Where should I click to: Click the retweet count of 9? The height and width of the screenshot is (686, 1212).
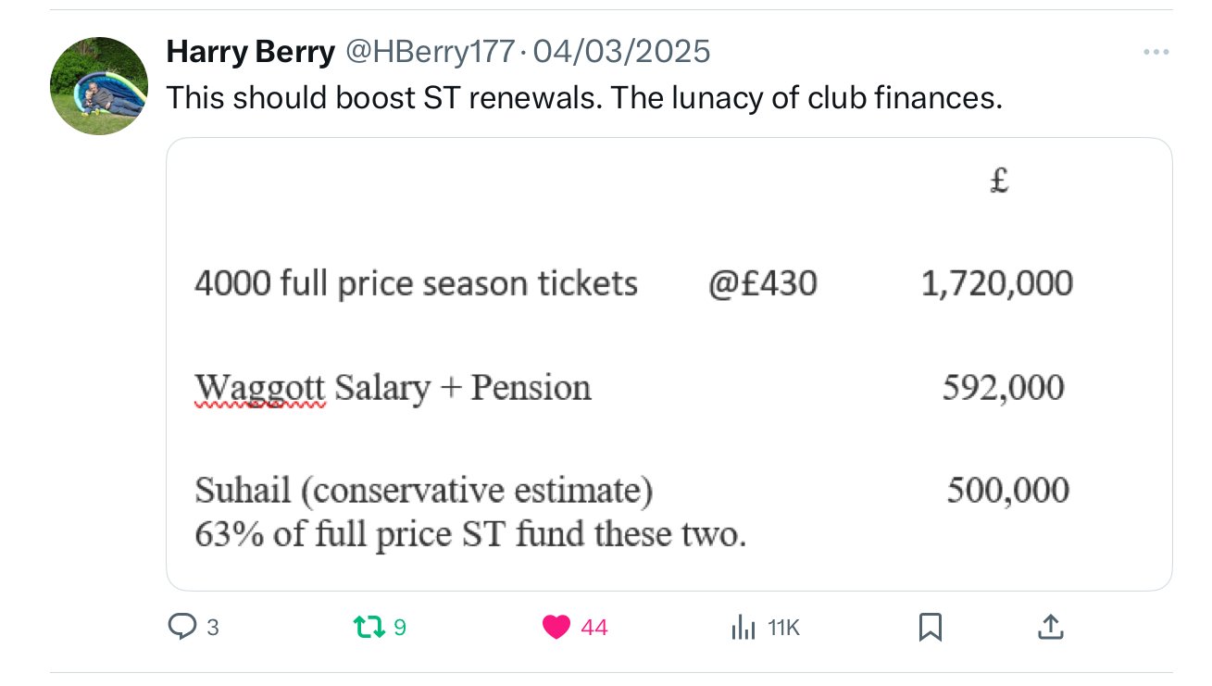pos(400,629)
